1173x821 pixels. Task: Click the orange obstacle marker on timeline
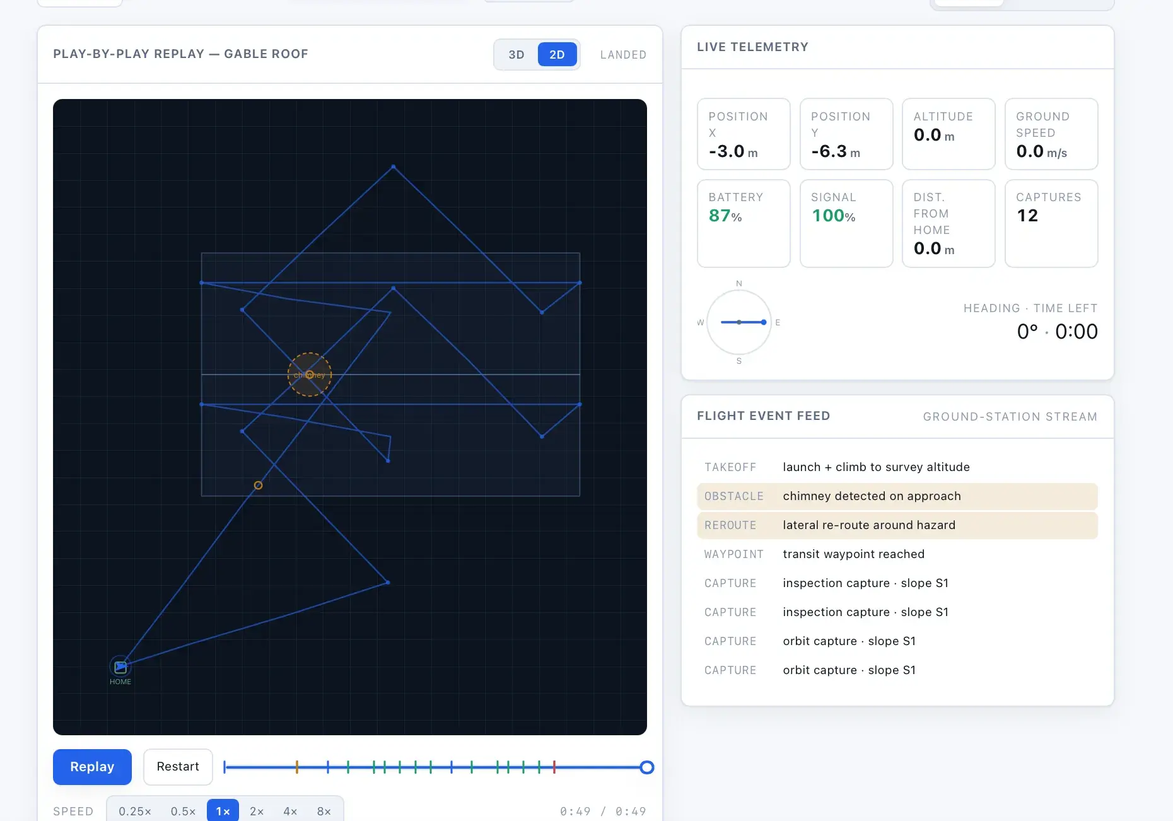pyautogui.click(x=296, y=767)
